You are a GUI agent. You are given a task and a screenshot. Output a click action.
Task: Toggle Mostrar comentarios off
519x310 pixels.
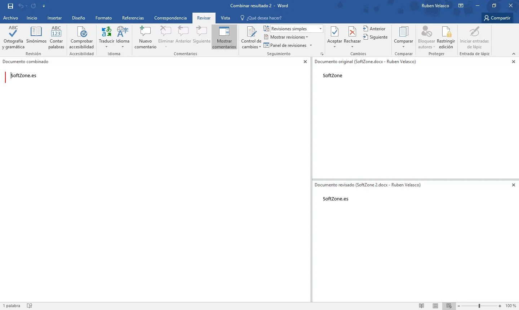pos(224,37)
